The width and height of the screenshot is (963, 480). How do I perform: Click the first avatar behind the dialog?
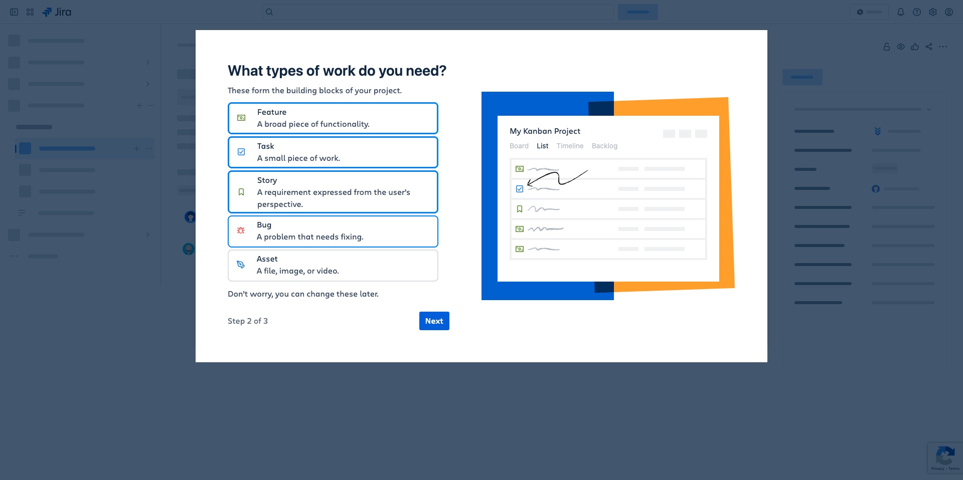(x=190, y=217)
